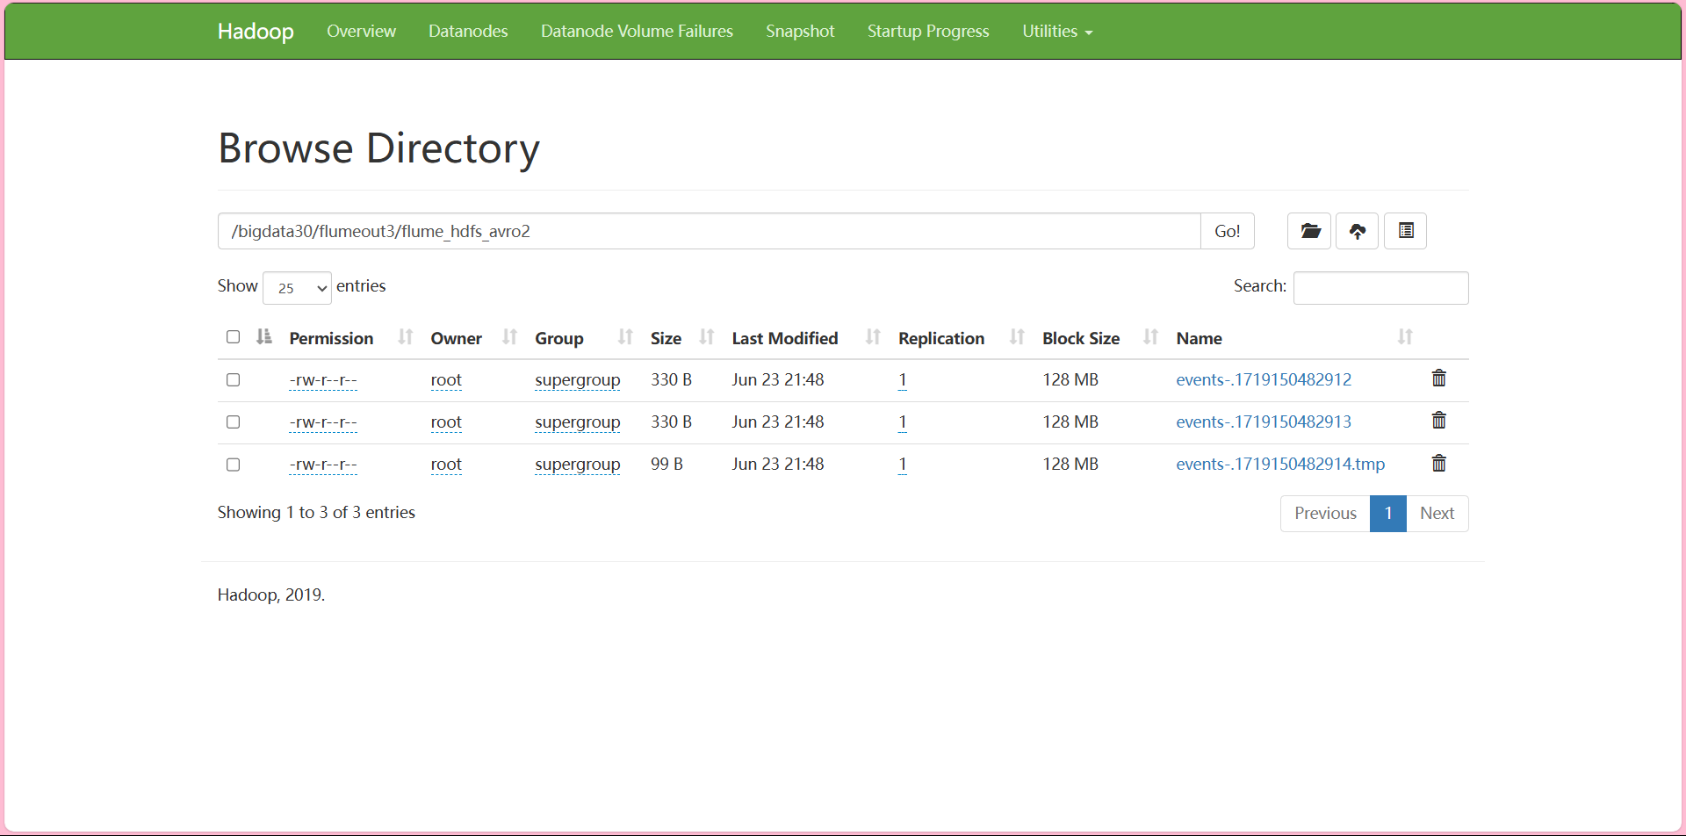The width and height of the screenshot is (1686, 836).
Task: Open the Overview nav tab
Action: coord(361,31)
